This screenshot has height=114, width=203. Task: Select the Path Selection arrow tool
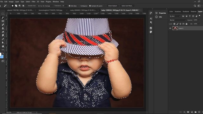[3, 42]
